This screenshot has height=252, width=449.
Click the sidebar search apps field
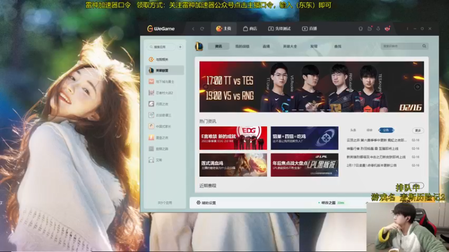162,47
